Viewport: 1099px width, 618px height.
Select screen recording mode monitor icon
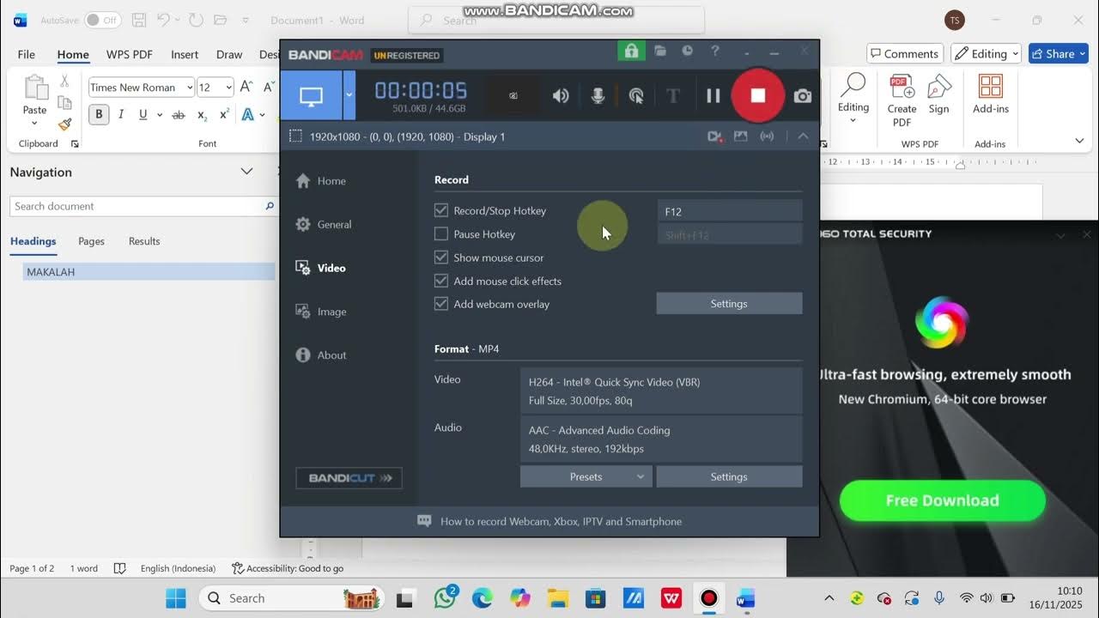pyautogui.click(x=311, y=96)
